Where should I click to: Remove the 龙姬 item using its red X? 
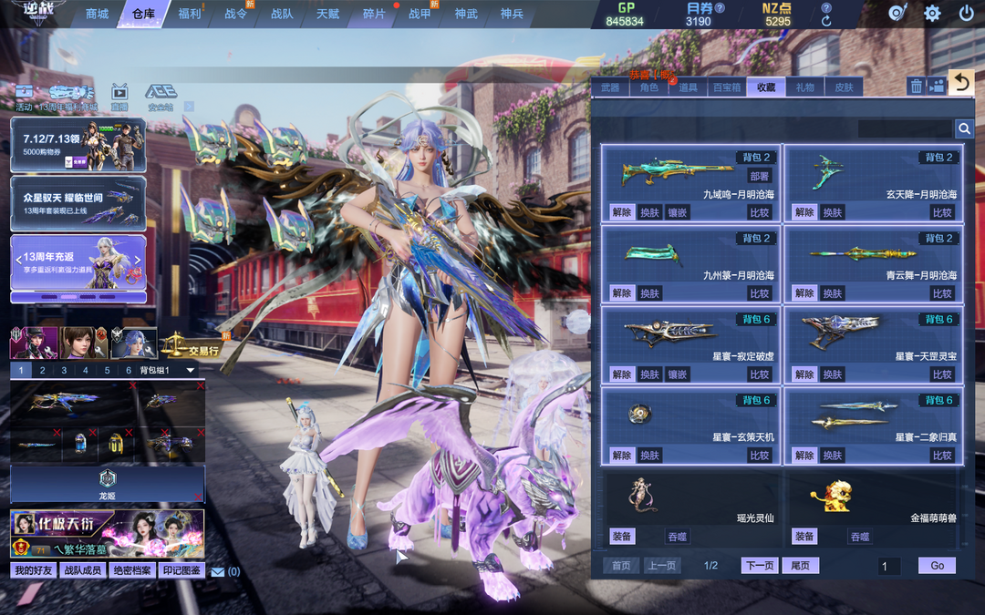click(199, 497)
